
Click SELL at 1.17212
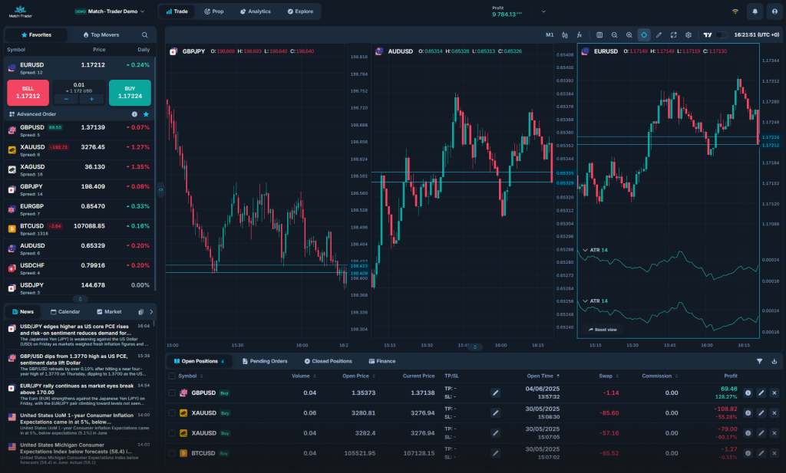pos(28,93)
